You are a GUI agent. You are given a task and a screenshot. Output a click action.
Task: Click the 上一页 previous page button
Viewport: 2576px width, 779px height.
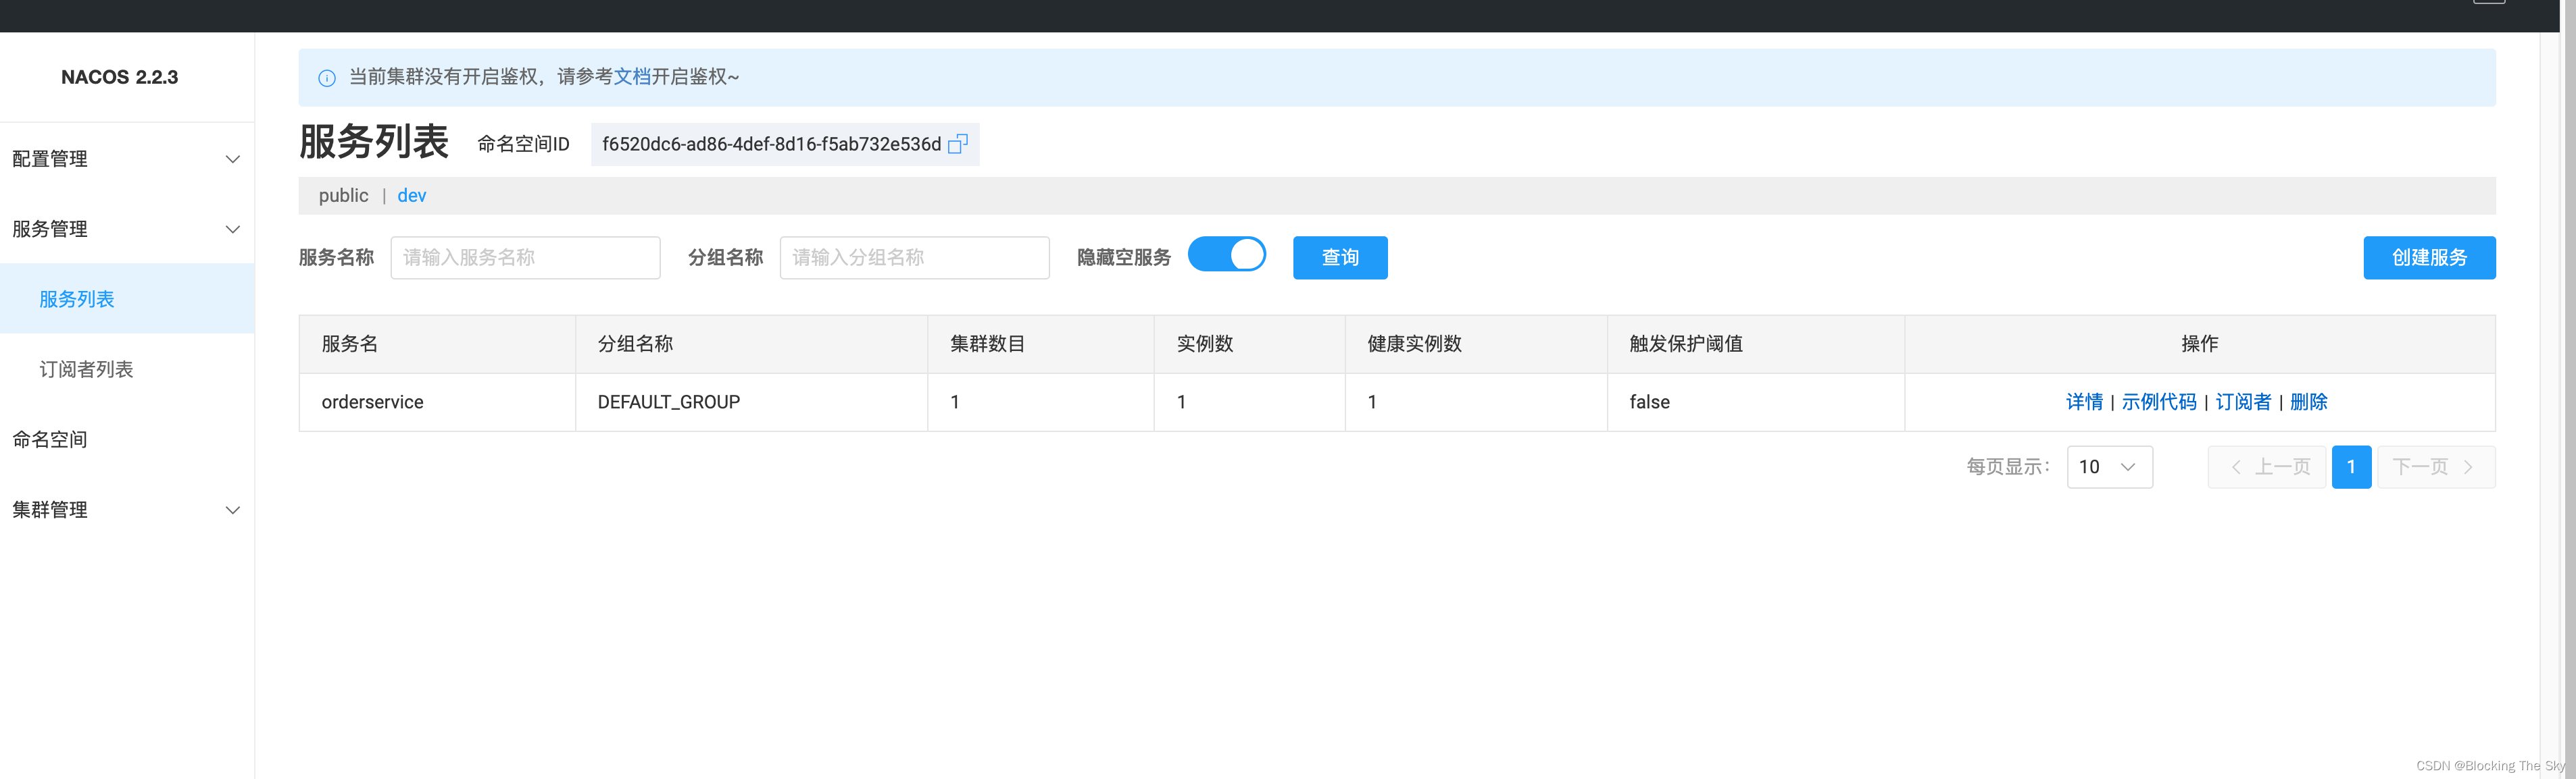pyautogui.click(x=2267, y=466)
